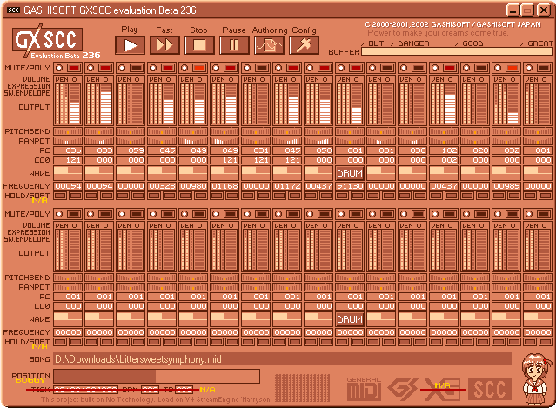This screenshot has width=556, height=408.
Task: Click the volume meter of the PC 059 channel
Action: coord(131,99)
